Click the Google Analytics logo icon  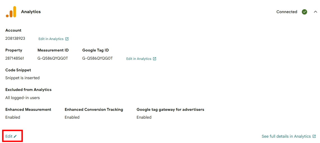11,12
